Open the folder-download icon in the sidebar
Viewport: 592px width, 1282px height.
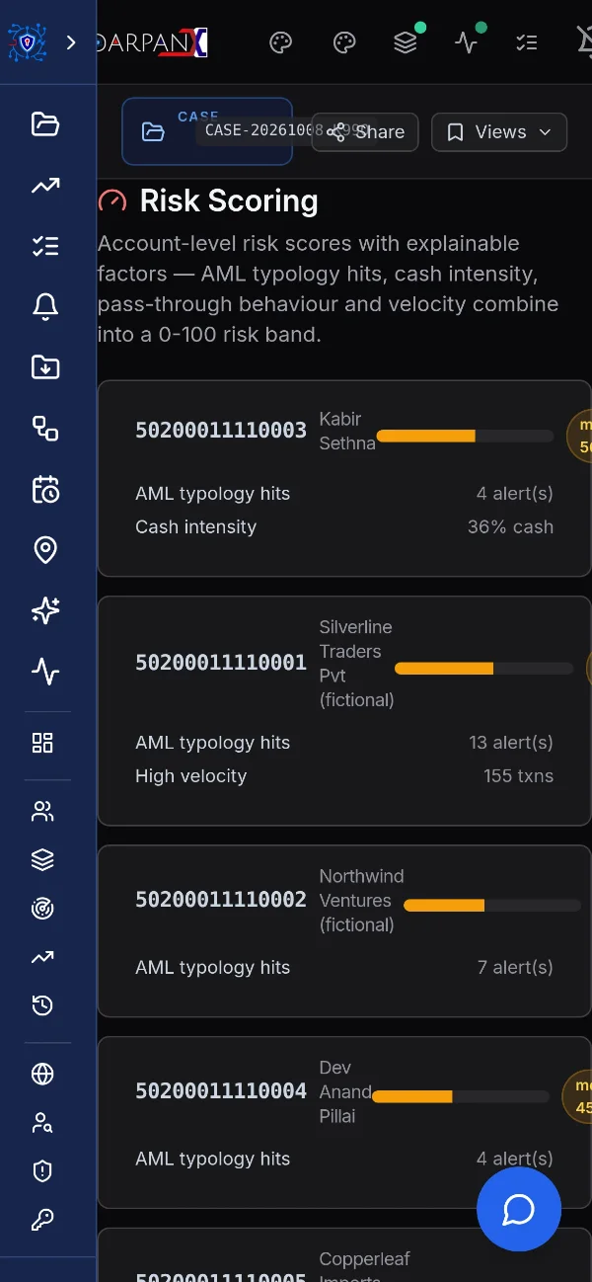[x=45, y=367]
